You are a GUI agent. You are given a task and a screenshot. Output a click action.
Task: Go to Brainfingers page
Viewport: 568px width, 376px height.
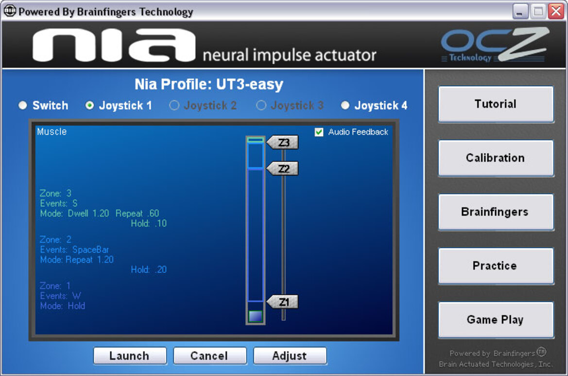point(496,212)
